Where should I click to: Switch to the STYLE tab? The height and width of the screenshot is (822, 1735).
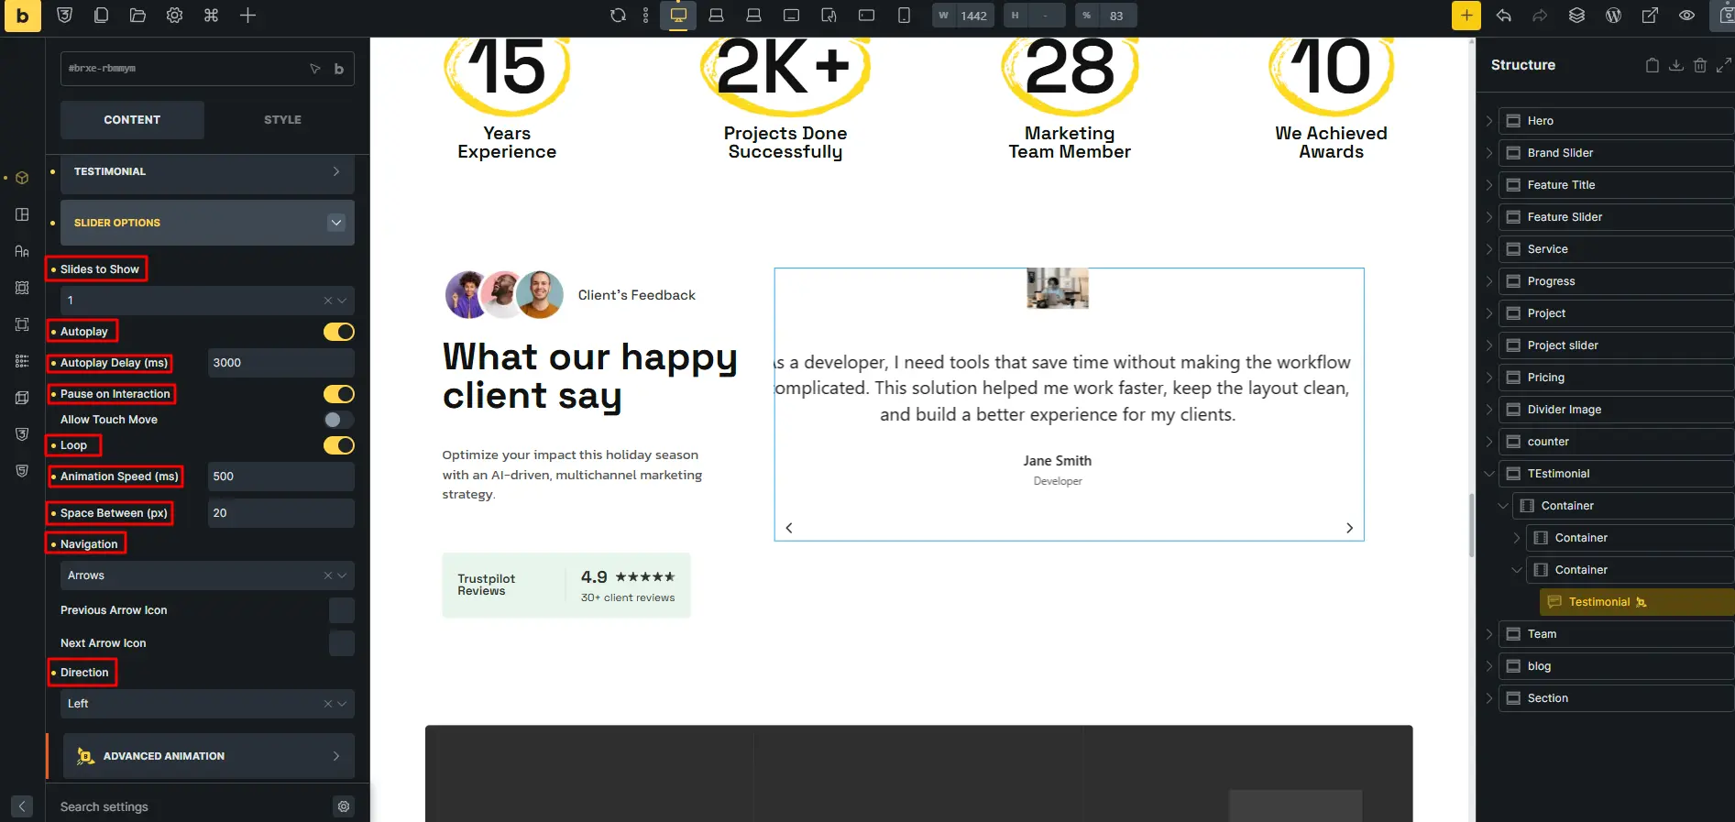[x=282, y=120]
